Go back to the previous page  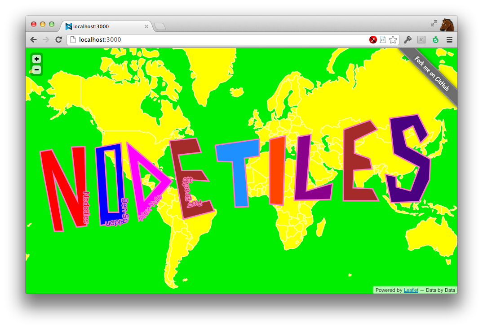point(34,39)
